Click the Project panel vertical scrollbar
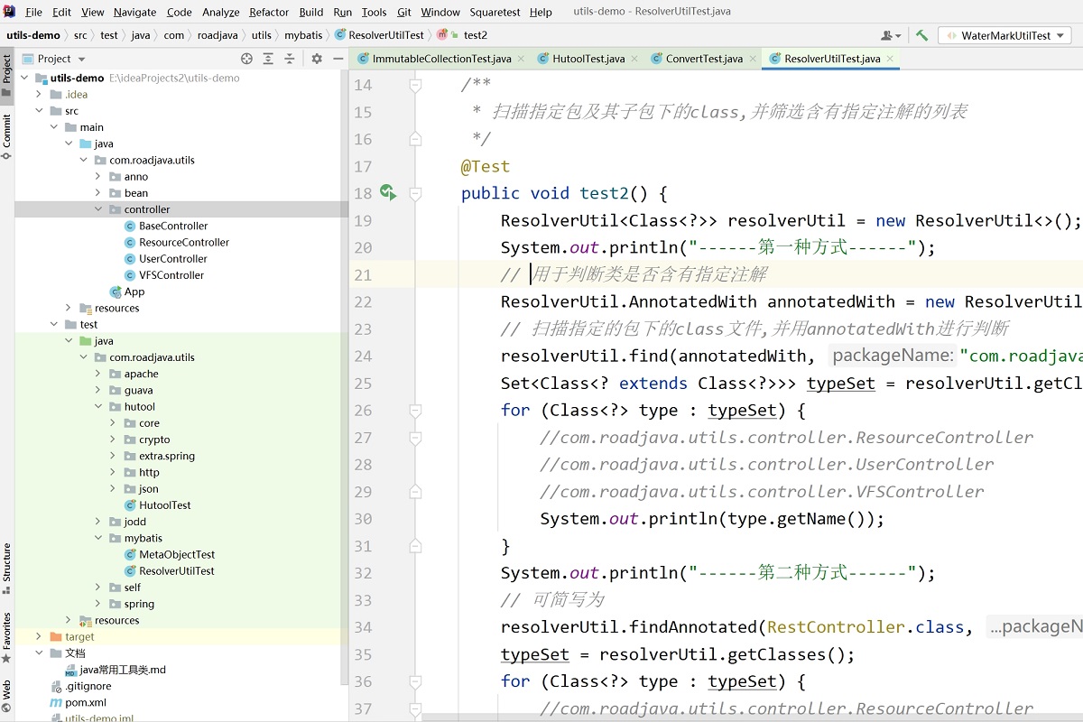The height and width of the screenshot is (722, 1083). coord(344,379)
